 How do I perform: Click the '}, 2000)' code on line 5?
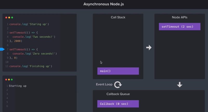[x=16, y=41]
